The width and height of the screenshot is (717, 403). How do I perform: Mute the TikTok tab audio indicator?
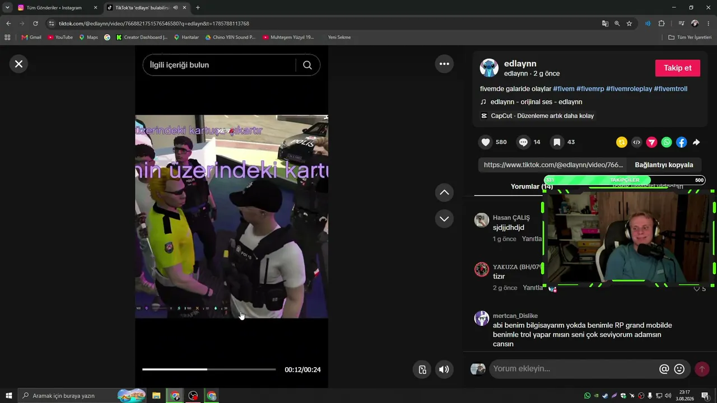pyautogui.click(x=176, y=8)
